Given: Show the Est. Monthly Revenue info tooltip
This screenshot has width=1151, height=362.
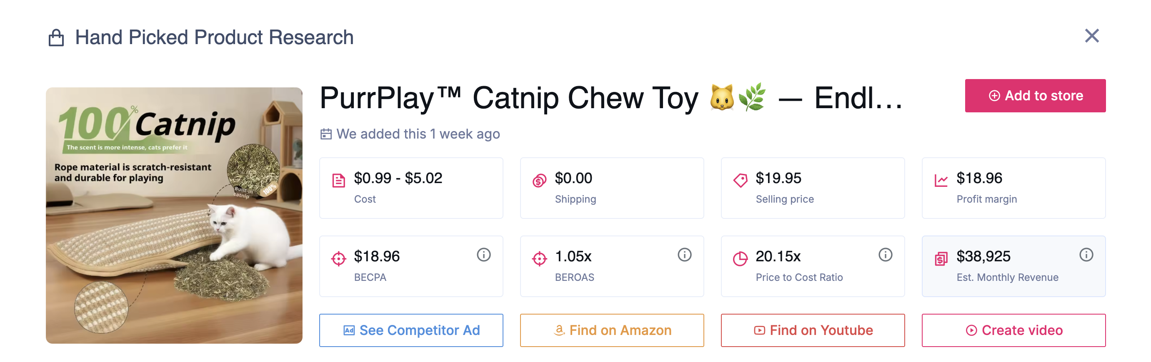Looking at the screenshot, I should (1087, 255).
